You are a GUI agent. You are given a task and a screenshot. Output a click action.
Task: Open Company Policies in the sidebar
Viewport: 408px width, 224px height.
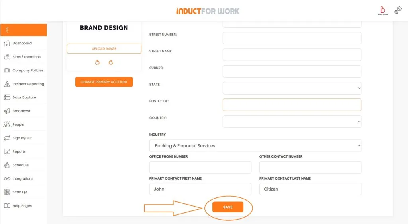tap(27, 70)
